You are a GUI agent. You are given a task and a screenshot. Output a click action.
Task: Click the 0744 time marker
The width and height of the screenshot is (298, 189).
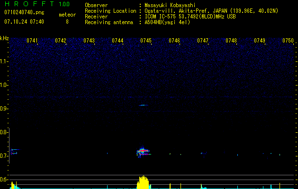117,41
